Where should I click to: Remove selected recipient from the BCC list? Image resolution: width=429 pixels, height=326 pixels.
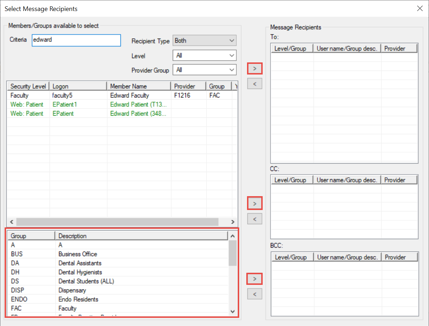tap(254, 294)
